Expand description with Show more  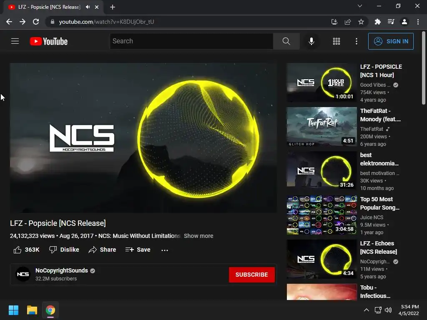point(198,236)
